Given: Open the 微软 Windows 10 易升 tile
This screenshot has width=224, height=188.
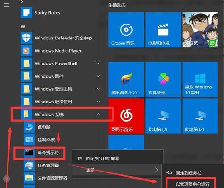Looking at the screenshot, I should (x=200, y=79).
